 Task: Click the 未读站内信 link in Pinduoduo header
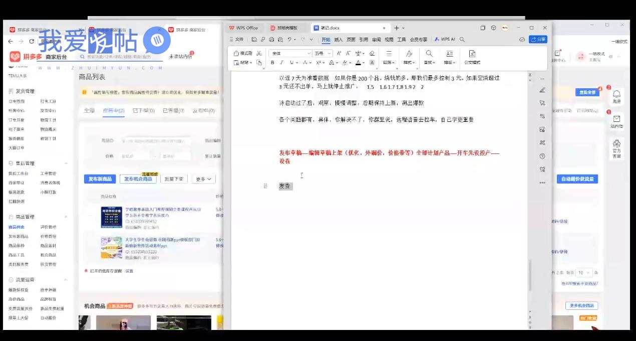180,57
